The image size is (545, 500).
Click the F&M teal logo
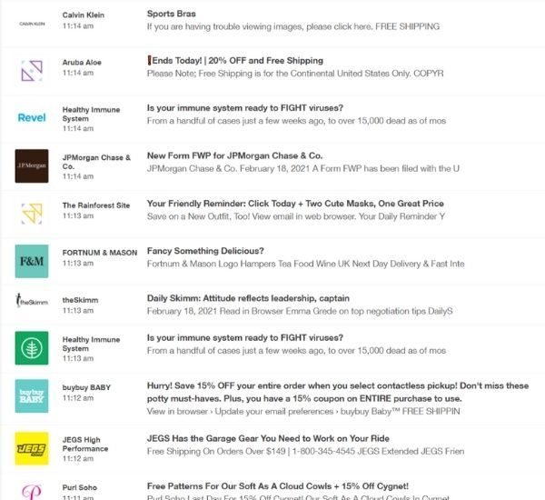[32, 261]
